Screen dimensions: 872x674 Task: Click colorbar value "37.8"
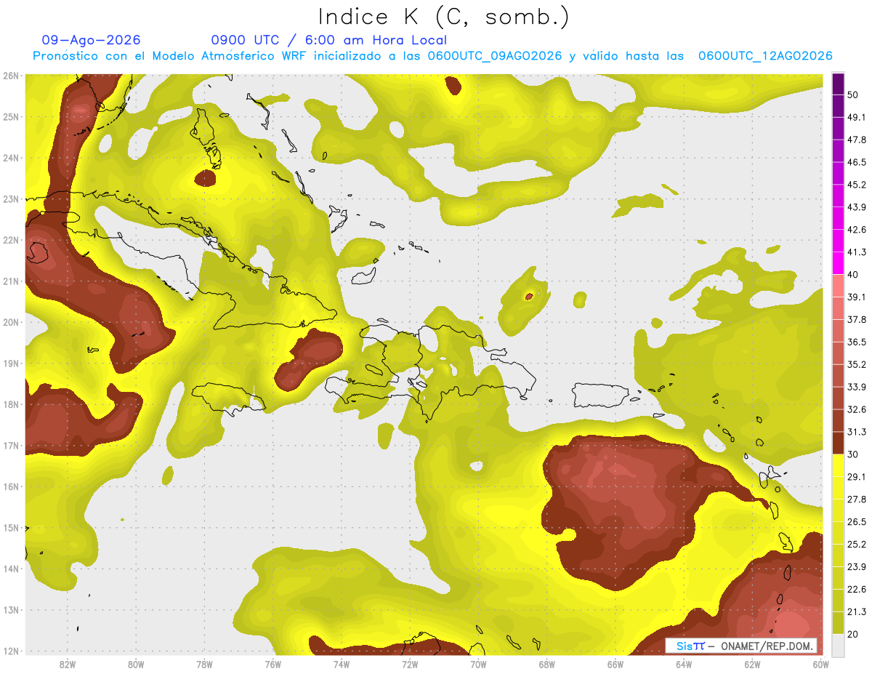pyautogui.click(x=857, y=319)
